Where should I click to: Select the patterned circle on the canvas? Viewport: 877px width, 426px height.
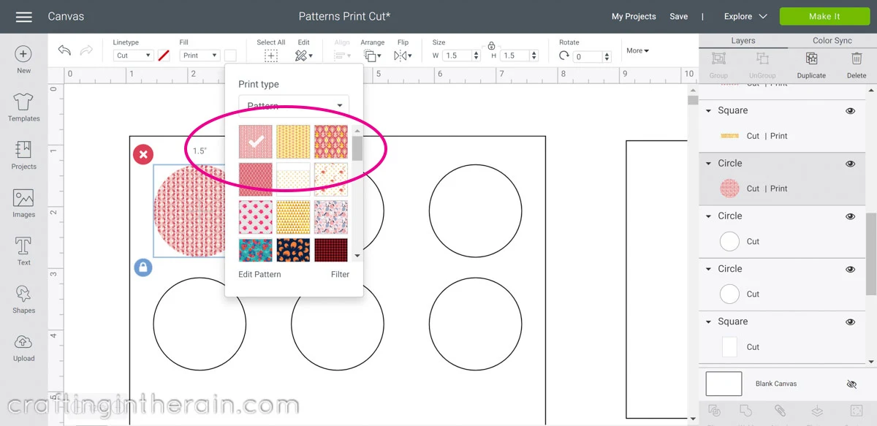pyautogui.click(x=190, y=211)
